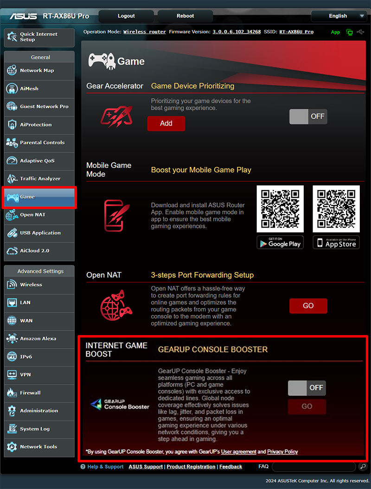The image size is (371, 489).
Task: Open the Google Play download badge
Action: (x=280, y=242)
